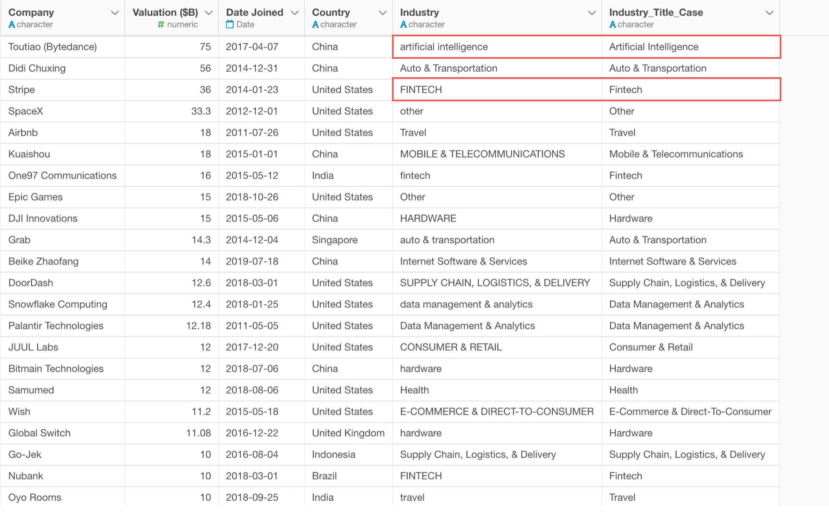Click the SpaceX valuation 33.3 cell
The image size is (829, 512).
tap(172, 111)
